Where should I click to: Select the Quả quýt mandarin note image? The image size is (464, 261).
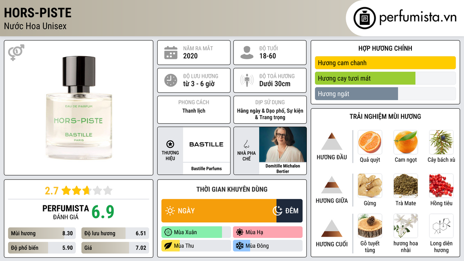click(x=370, y=142)
